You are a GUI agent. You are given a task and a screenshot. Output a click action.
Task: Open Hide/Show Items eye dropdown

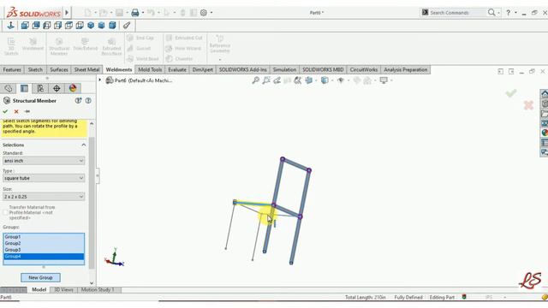(341, 80)
